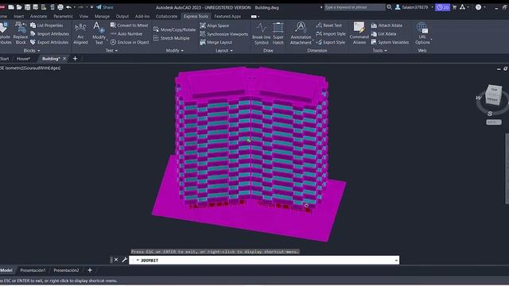Viewport: 509px width, 286px height.
Task: Click Stretch Multiple tool
Action: tap(172, 38)
